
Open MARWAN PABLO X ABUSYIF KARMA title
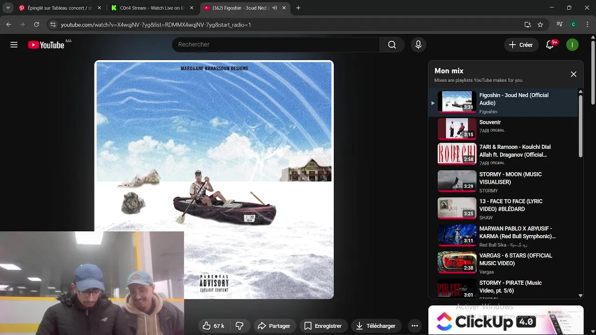click(517, 232)
